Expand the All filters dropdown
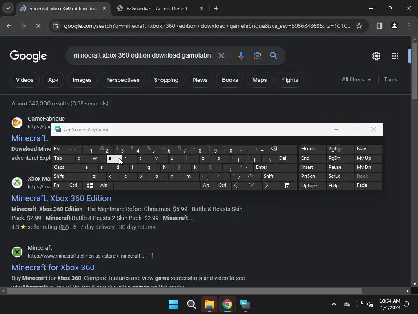This screenshot has height=314, width=418. [356, 80]
